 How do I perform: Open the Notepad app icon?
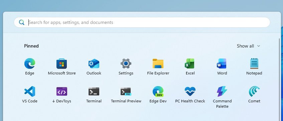point(254,63)
